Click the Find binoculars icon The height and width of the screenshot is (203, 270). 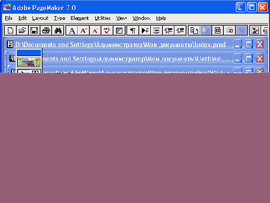pyautogui.click(x=58, y=30)
